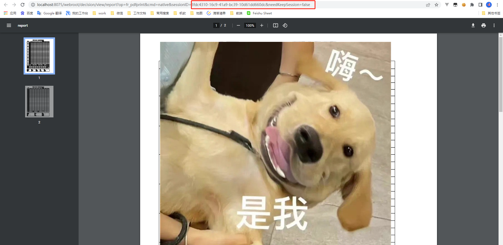This screenshot has height=245, width=503.
Task: Expand the 其他书签 bookmarks folder
Action: point(491,13)
